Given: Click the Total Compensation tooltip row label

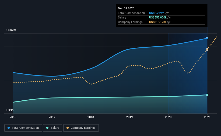Looking at the screenshot, I should tap(131, 13).
